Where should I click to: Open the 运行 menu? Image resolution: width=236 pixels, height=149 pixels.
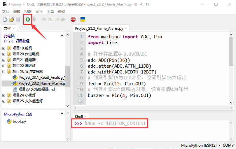(x=39, y=11)
